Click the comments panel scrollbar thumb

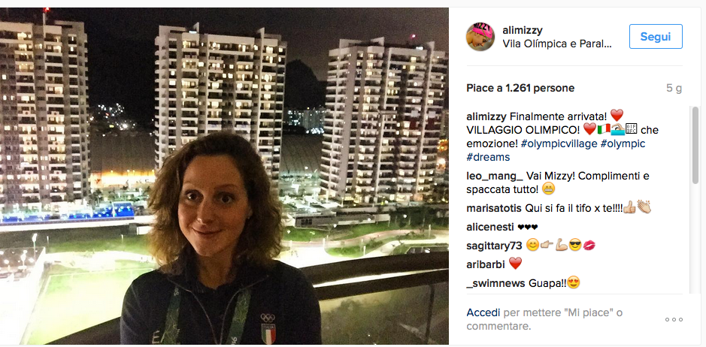click(695, 145)
